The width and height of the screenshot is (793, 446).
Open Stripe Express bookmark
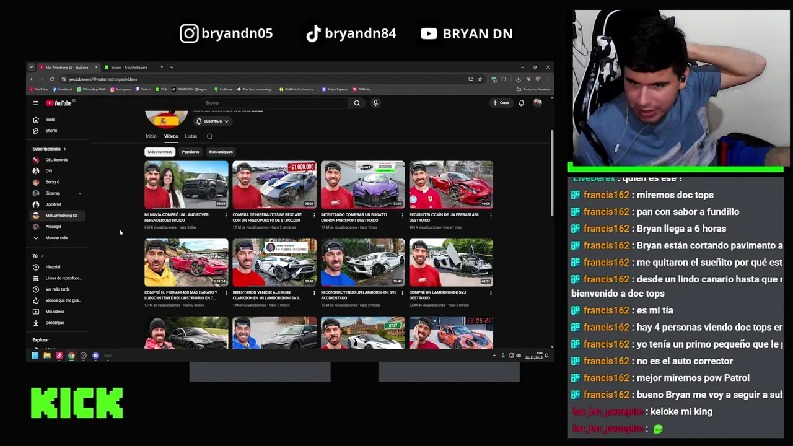coord(335,89)
